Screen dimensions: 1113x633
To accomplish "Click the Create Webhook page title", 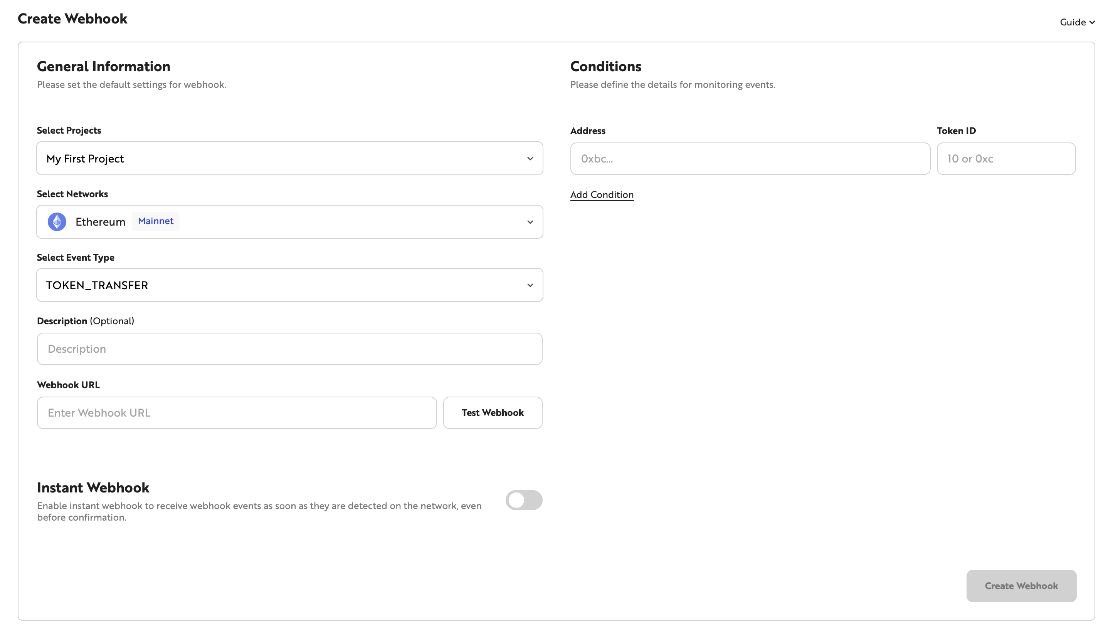I will 73,18.
